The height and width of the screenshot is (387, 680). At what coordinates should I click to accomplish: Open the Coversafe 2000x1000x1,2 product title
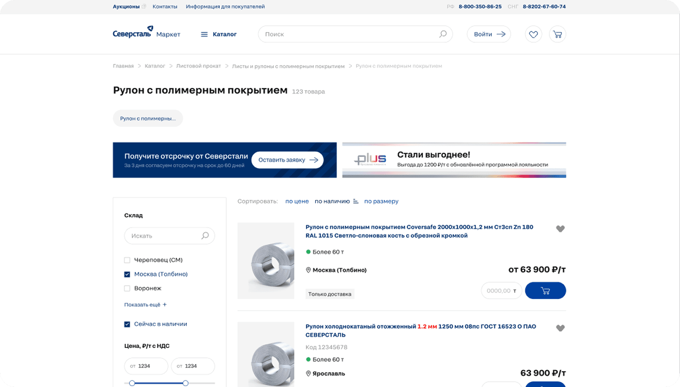[x=419, y=231]
